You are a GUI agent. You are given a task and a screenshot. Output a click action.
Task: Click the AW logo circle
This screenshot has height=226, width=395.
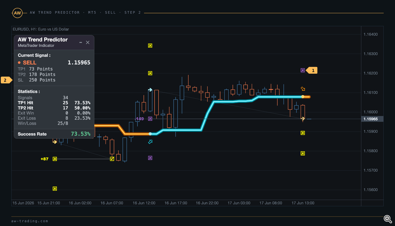point(17,13)
